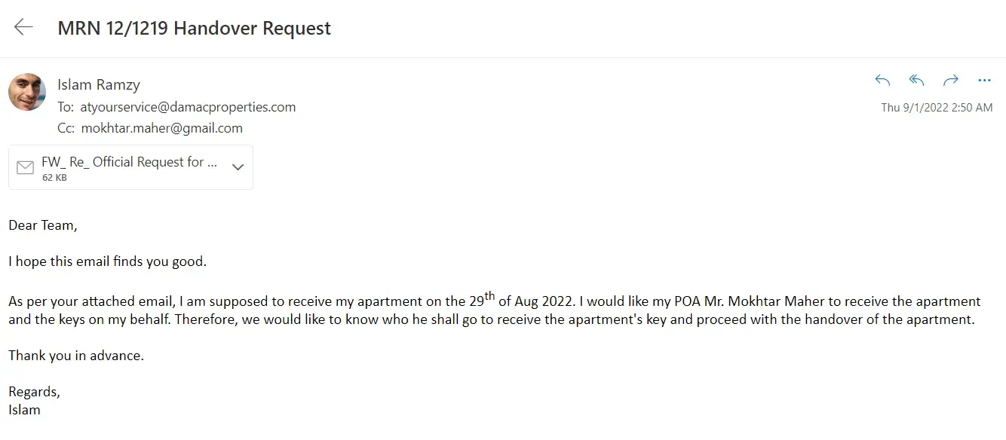Open the More actions ellipsis menu
Screen dimensions: 1006x440
(x=984, y=80)
